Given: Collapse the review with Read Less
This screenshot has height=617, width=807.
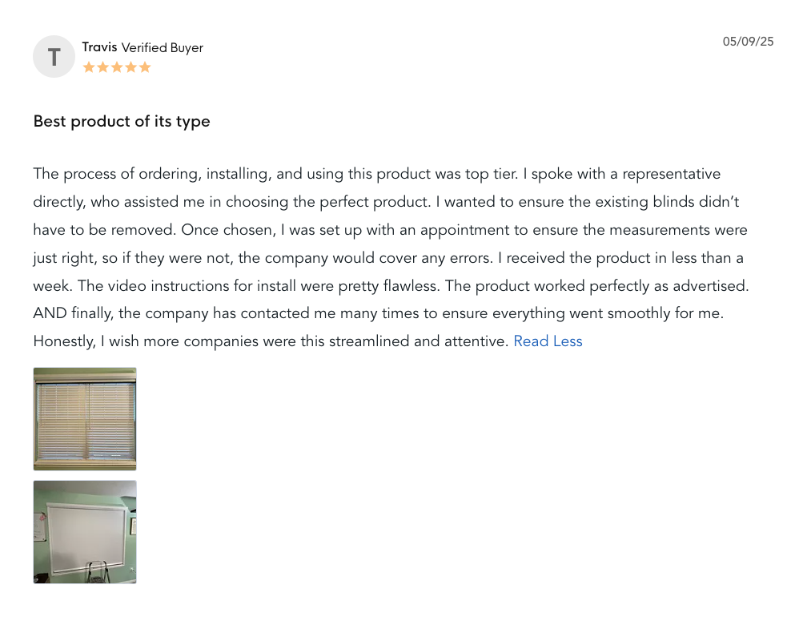Looking at the screenshot, I should (548, 341).
